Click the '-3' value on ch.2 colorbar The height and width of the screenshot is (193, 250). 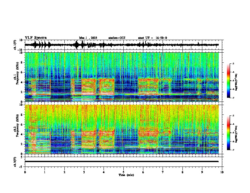(233, 116)
